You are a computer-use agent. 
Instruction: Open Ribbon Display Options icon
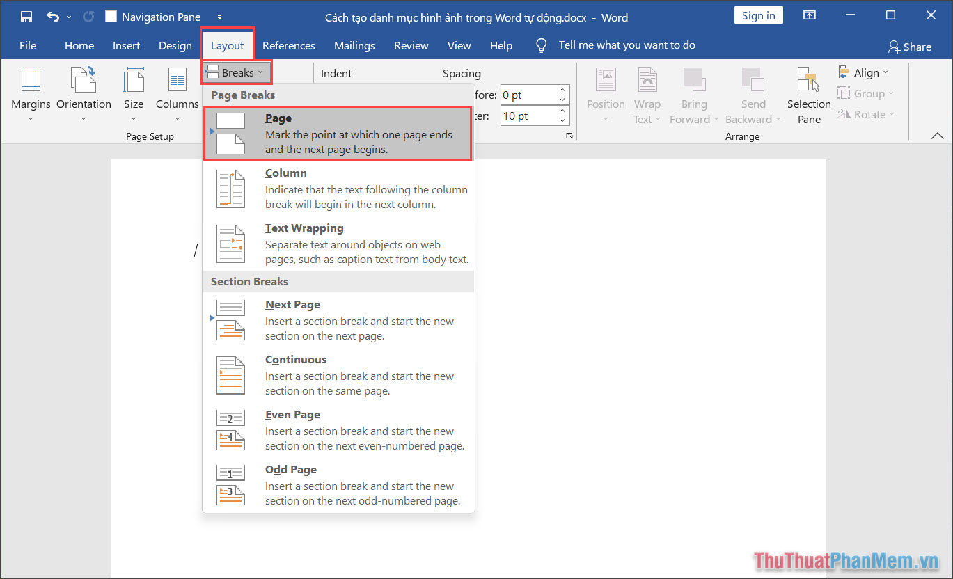point(810,15)
